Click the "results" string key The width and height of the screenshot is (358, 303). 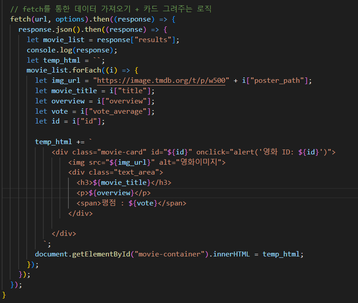(x=153, y=40)
